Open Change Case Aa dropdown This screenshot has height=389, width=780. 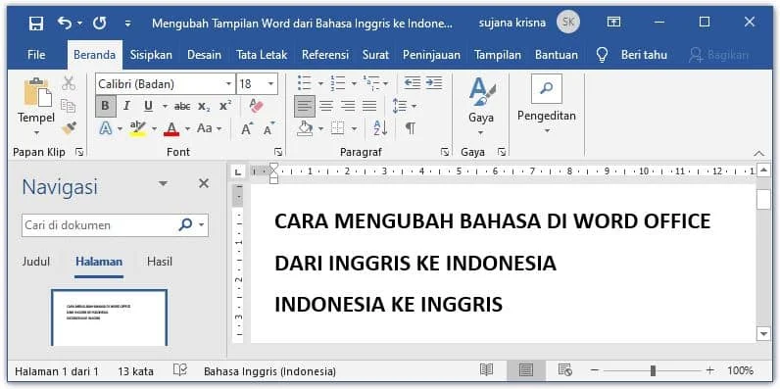pos(209,128)
